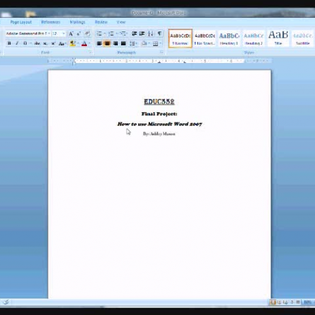This screenshot has width=315, height=315.
Task: Open the Paragraph dialog launcher
Action: click(x=162, y=52)
